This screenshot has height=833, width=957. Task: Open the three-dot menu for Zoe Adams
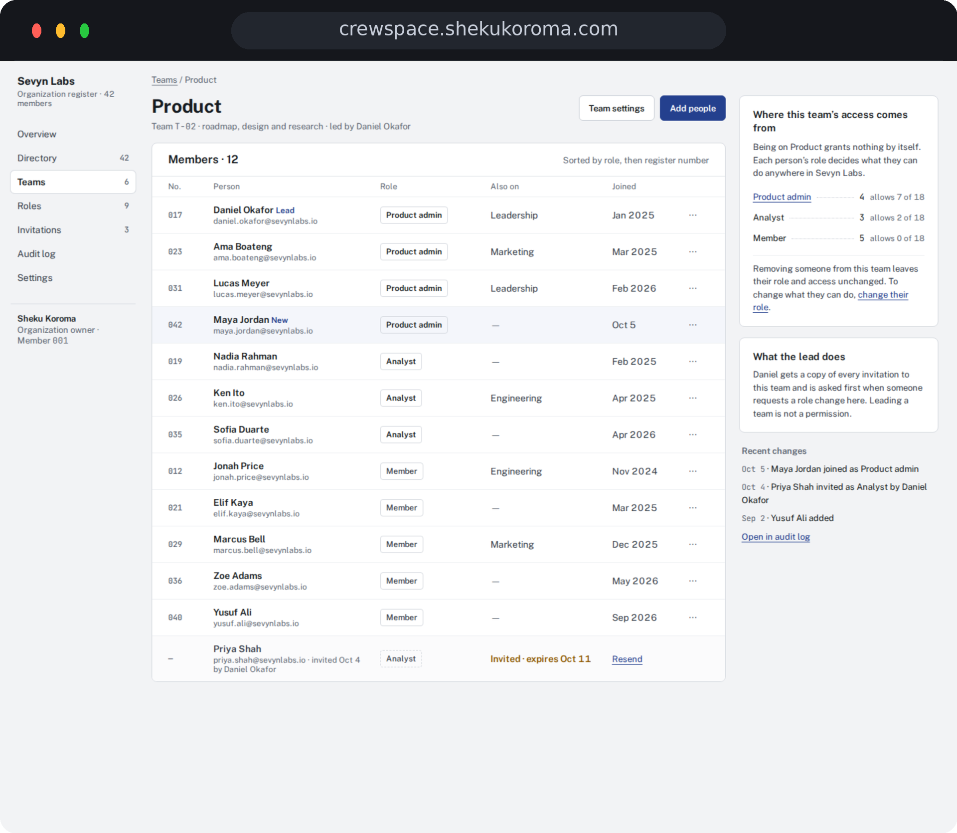(x=693, y=581)
